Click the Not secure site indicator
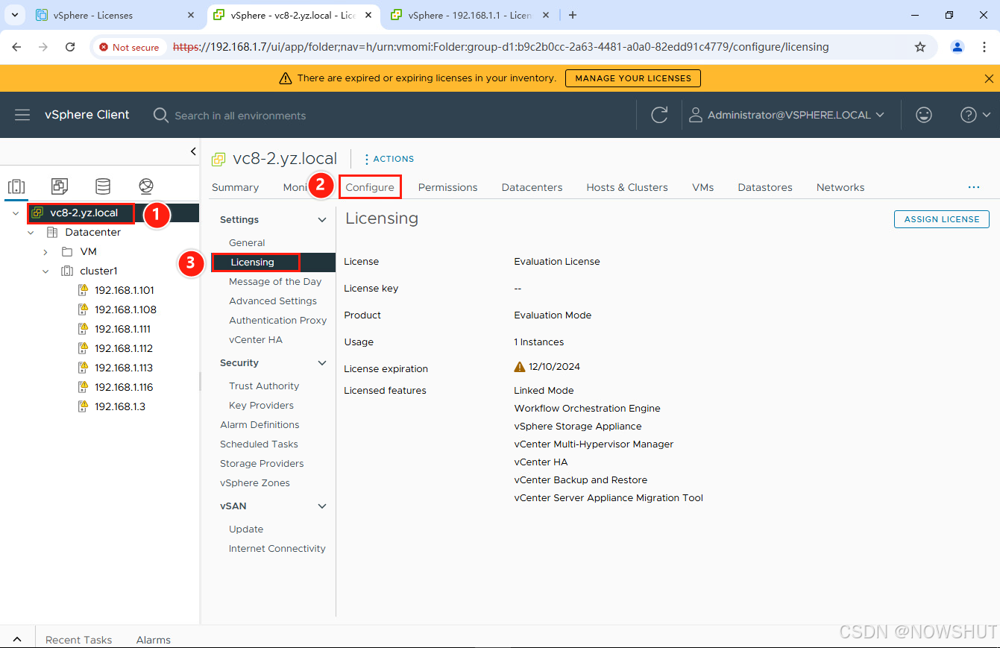Image resolution: width=1000 pixels, height=648 pixels. [129, 47]
